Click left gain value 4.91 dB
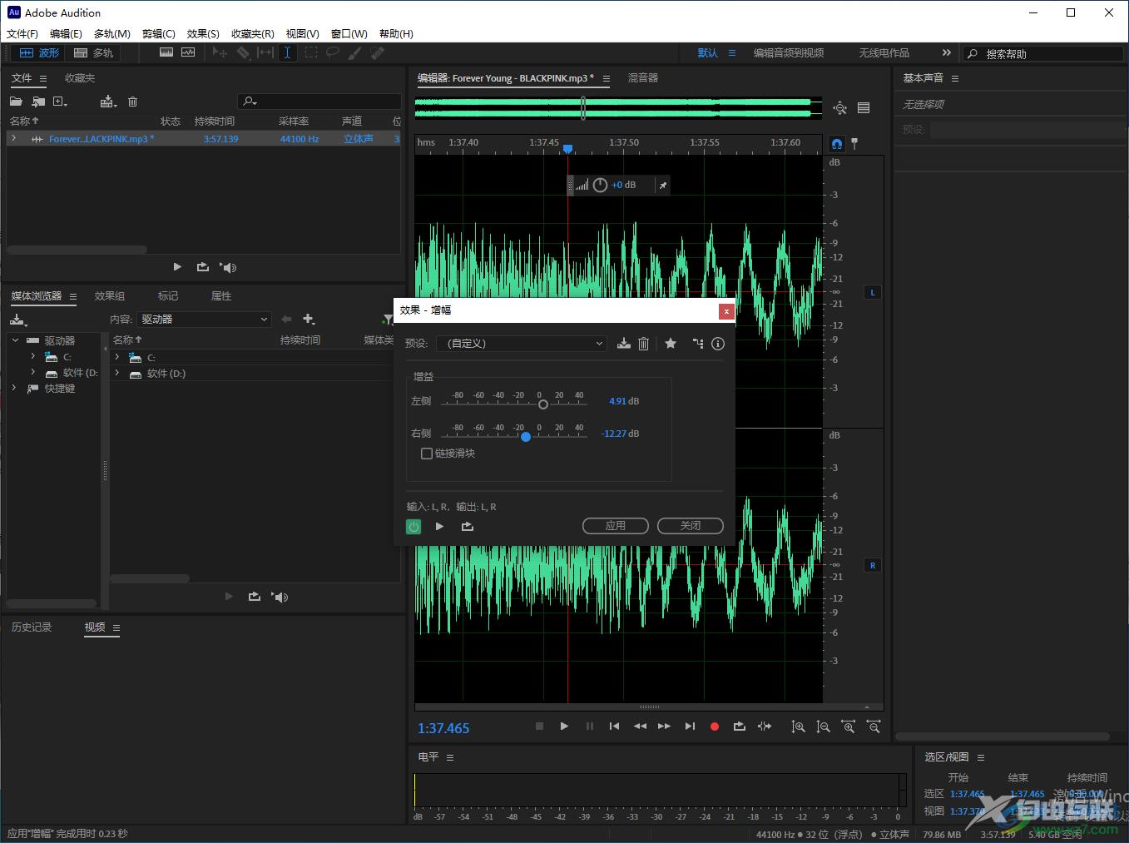The width and height of the screenshot is (1129, 843). click(624, 401)
